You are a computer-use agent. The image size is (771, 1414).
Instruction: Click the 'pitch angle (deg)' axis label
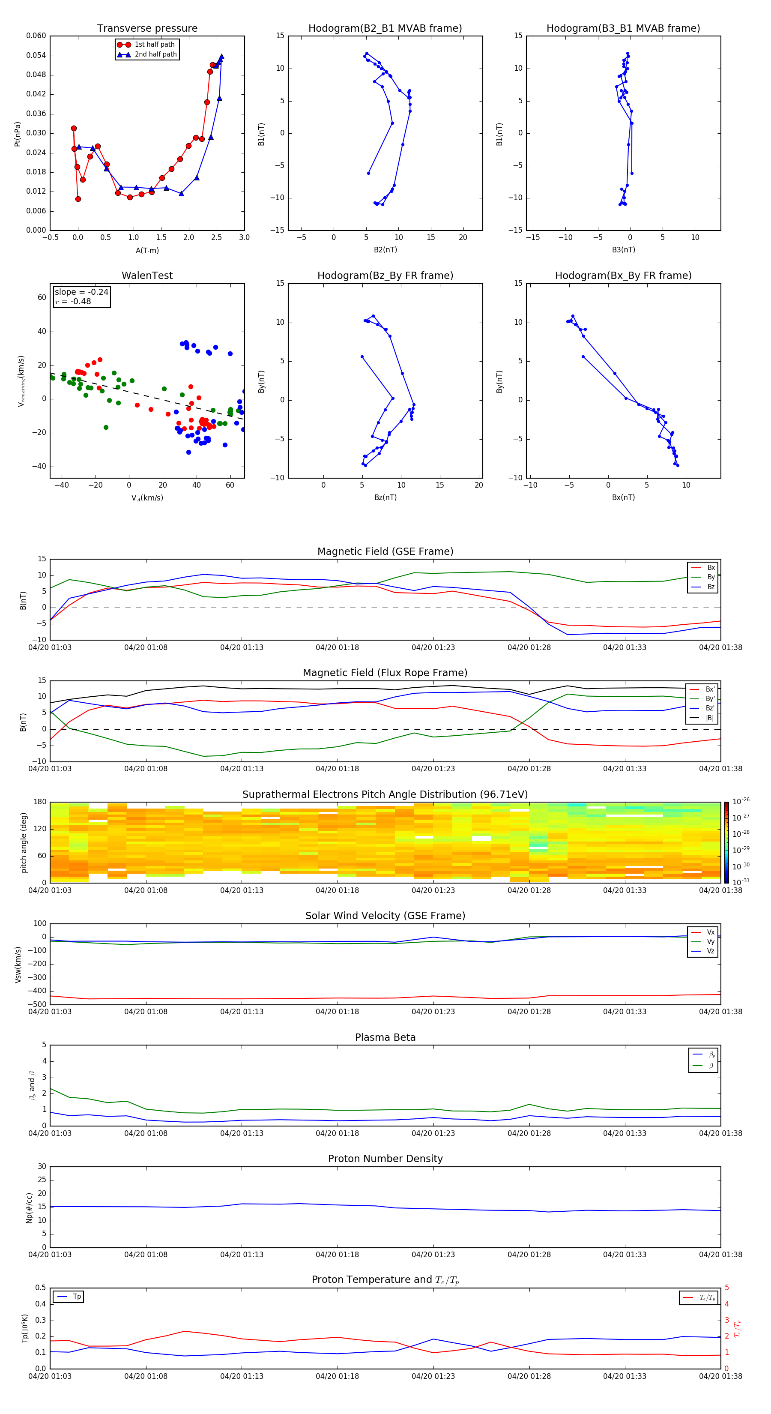[x=24, y=842]
